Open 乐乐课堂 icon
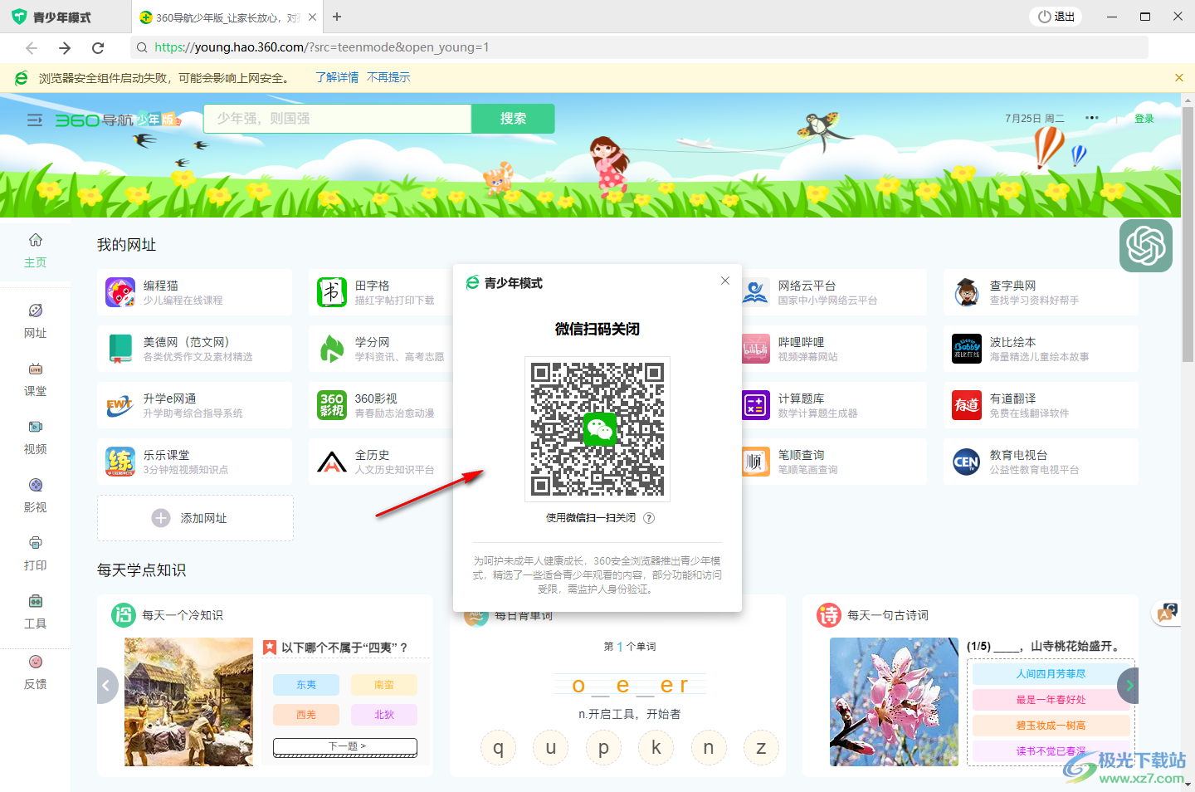Screen dimensions: 1195x792 120,462
